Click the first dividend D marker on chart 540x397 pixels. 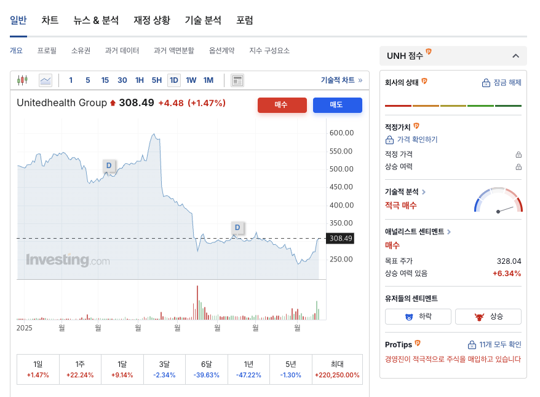tap(109, 166)
